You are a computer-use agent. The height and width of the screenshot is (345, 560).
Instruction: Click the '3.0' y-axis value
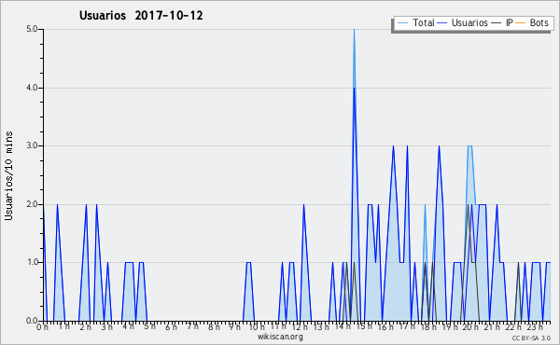[x=32, y=145]
